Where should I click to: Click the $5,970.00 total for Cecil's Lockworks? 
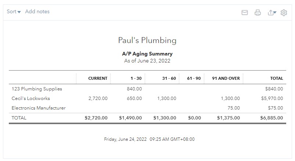(x=272, y=99)
